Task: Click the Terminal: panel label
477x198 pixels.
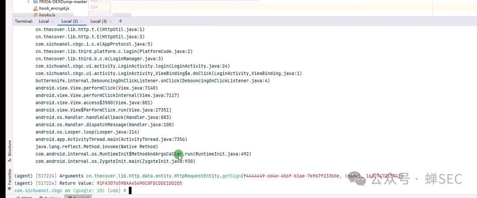Action: pos(24,21)
